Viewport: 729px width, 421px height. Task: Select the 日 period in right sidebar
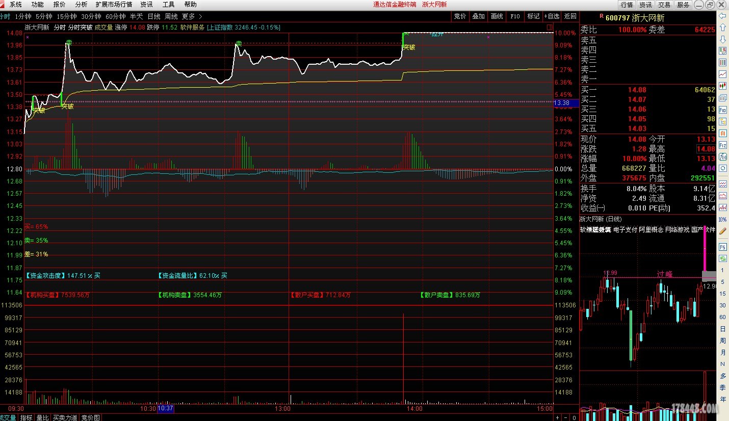(x=722, y=329)
